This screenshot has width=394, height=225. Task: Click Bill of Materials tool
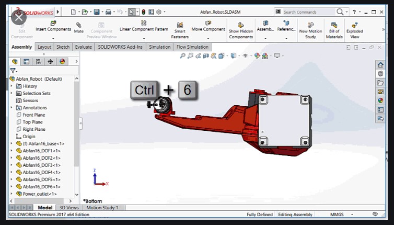pos(334,31)
